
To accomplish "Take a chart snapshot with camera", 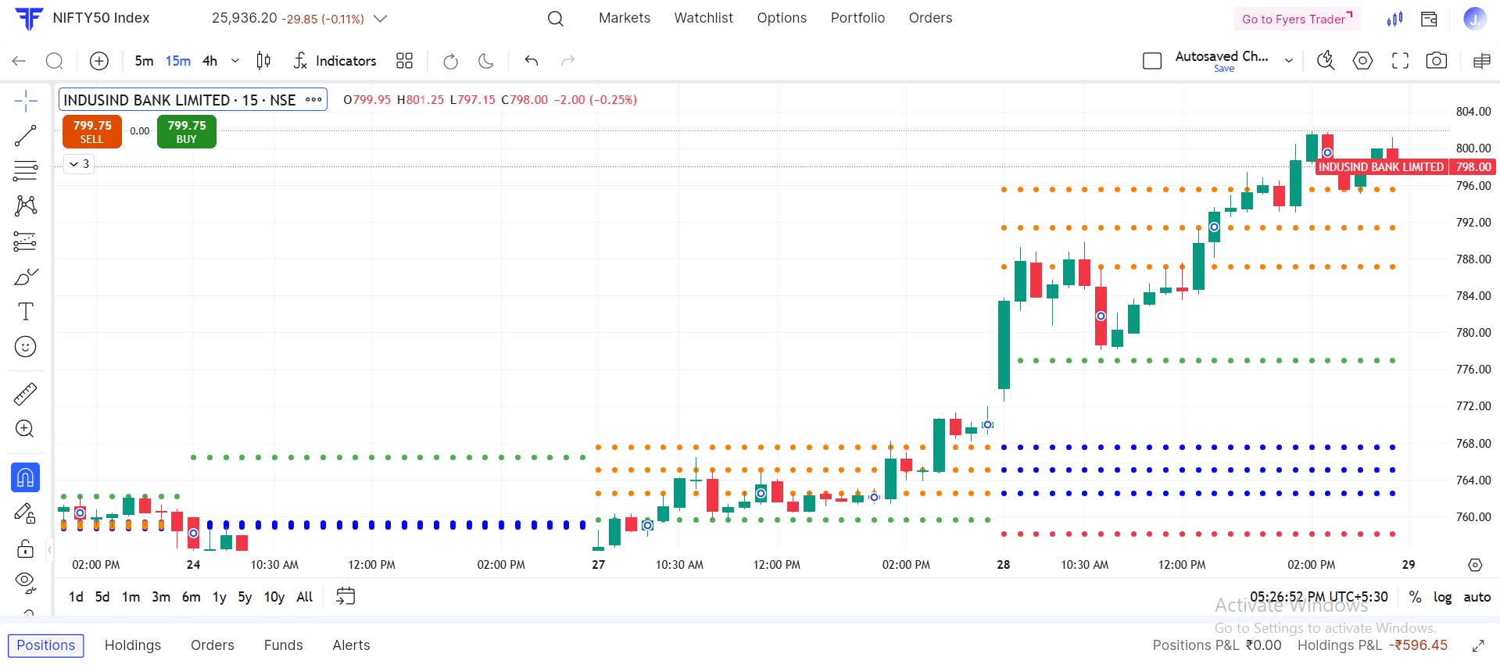I will [1437, 61].
